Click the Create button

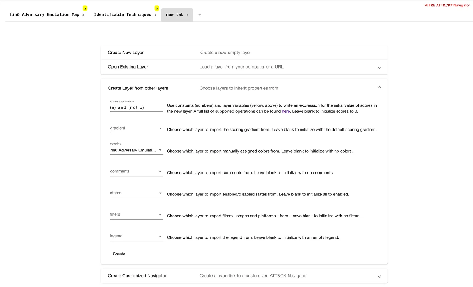(x=119, y=254)
